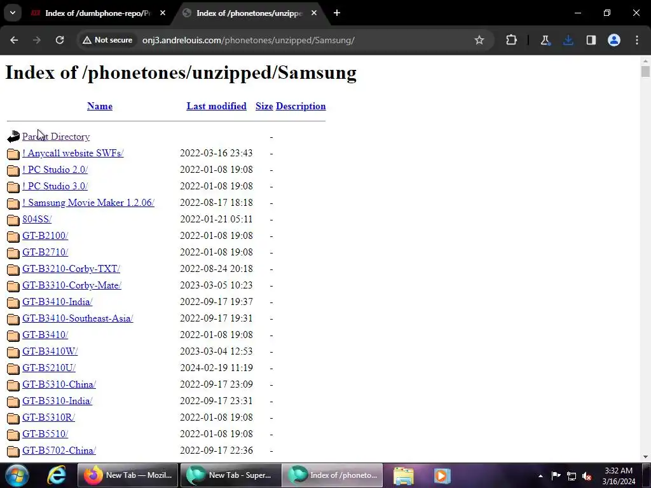
Task: Open the GT-B3410-Southeast-Asia folder
Action: 78,318
